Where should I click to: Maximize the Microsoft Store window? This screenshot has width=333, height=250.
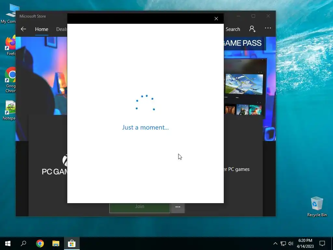253,16
